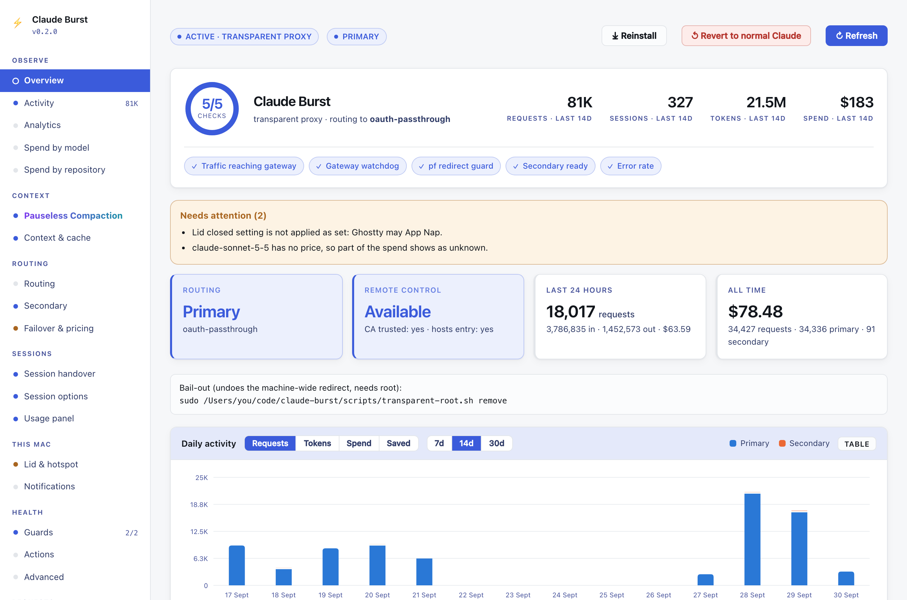Switch chart to Spend tab
The image size is (907, 600).
359,443
